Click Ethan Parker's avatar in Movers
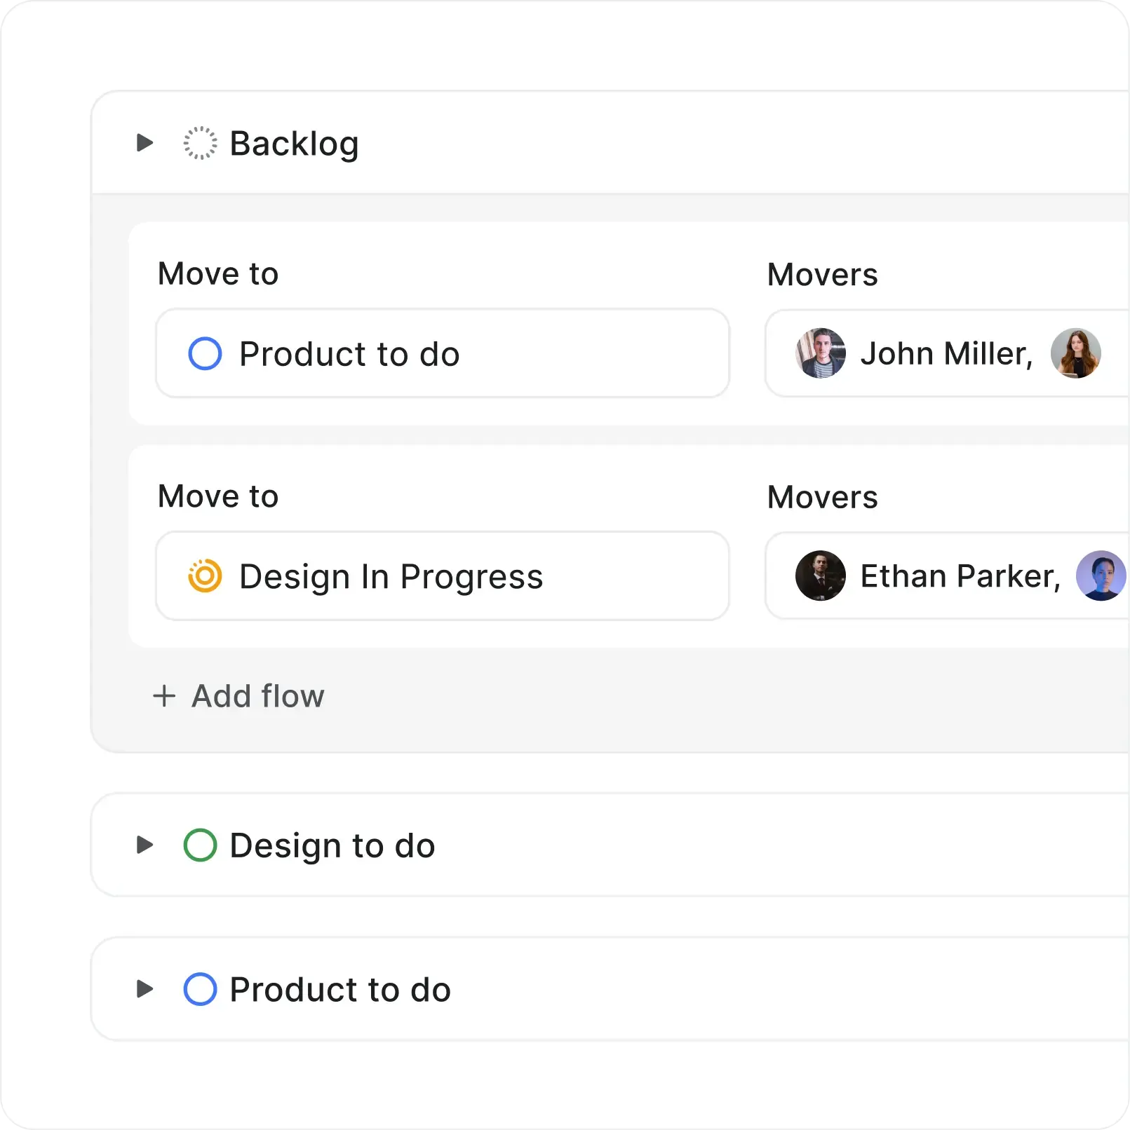 click(x=820, y=576)
